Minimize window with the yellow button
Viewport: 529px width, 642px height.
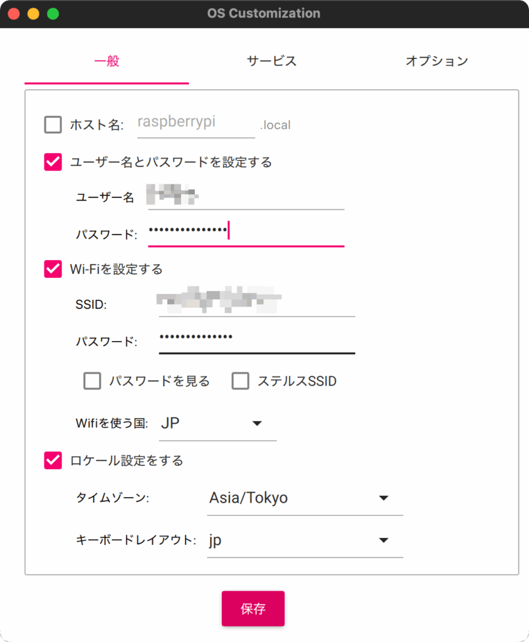[33, 14]
